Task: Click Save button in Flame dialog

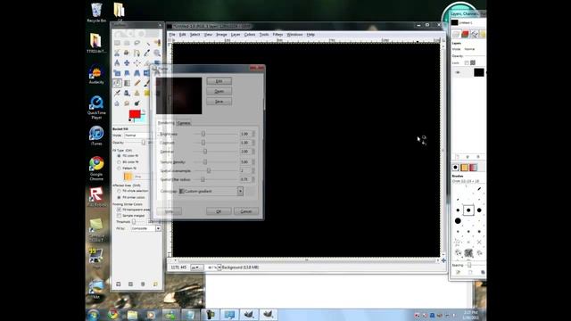Action: [219, 102]
